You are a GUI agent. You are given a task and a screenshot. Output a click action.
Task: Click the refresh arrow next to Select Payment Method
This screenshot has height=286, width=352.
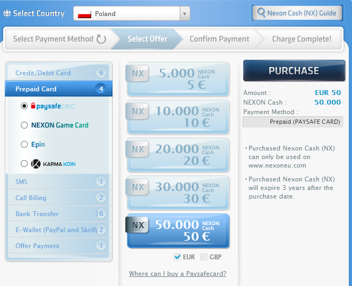pos(101,39)
